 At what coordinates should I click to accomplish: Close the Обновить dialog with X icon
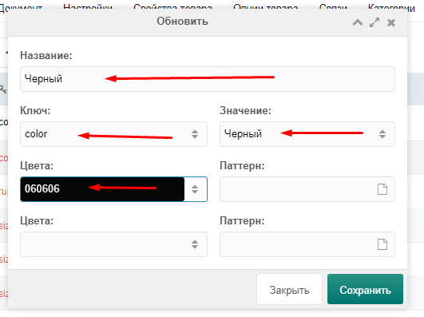(x=391, y=22)
